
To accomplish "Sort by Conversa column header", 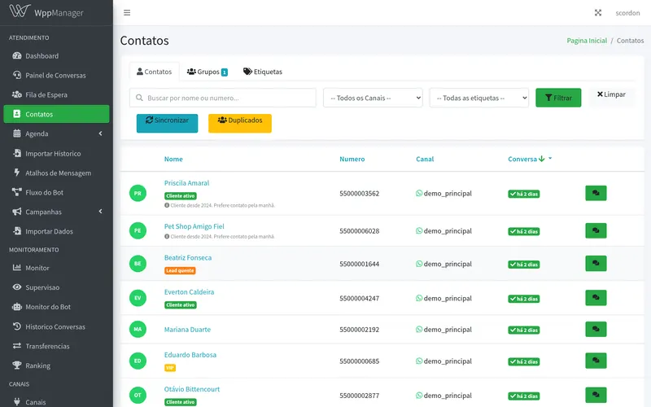I will tap(526, 159).
